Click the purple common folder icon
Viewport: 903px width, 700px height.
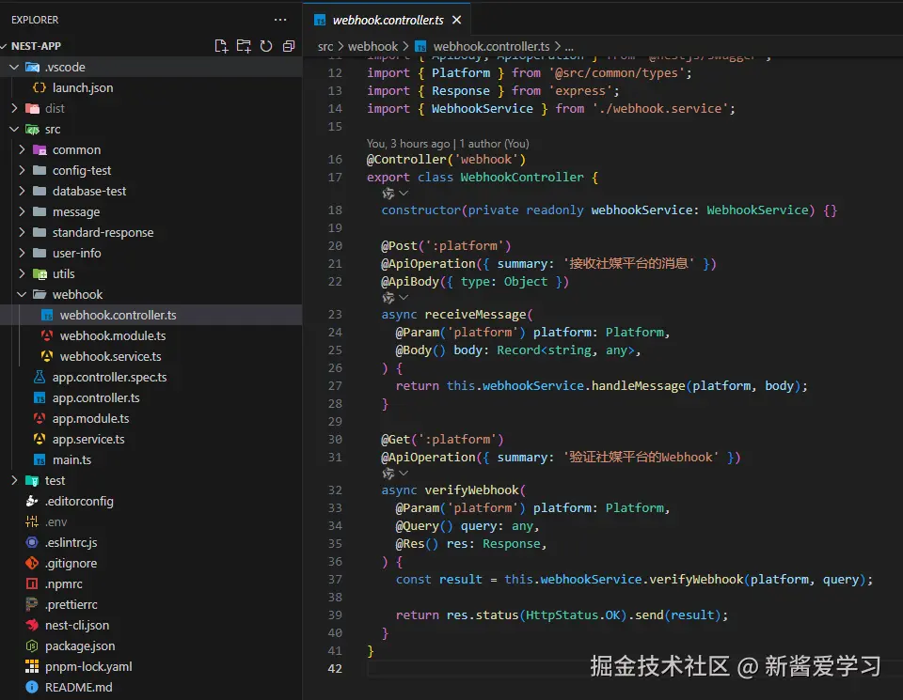pos(40,150)
